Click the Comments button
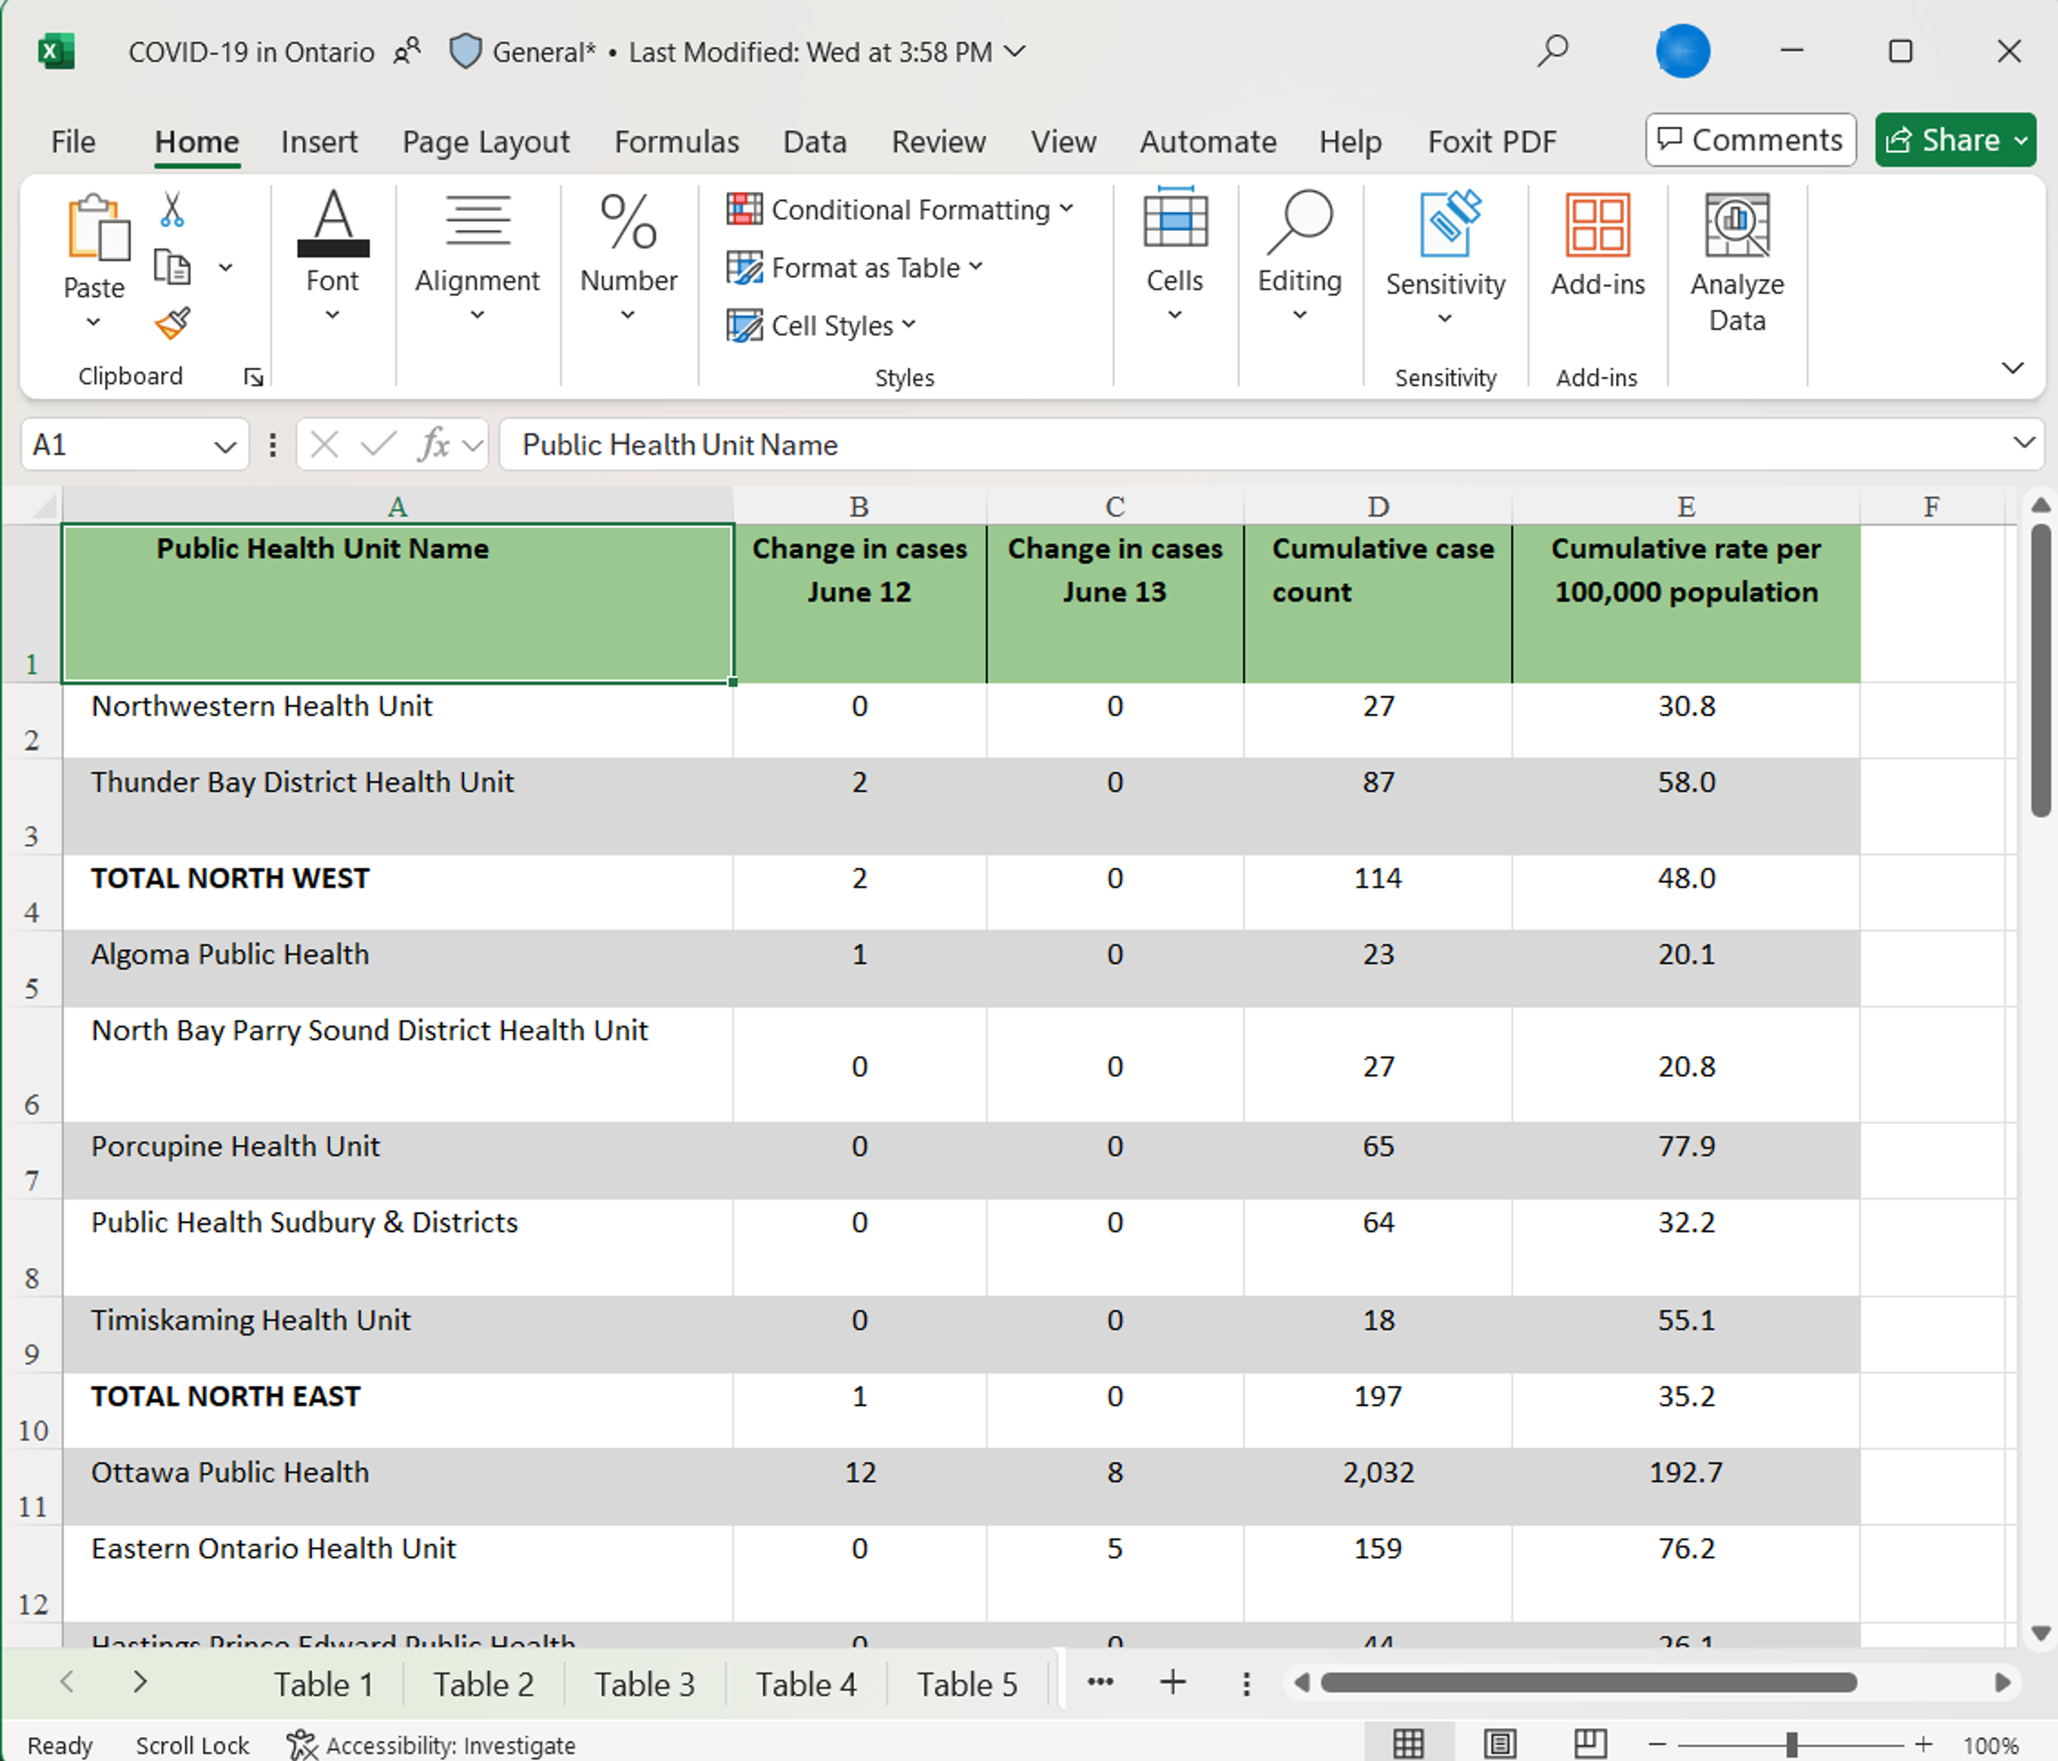The height and width of the screenshot is (1761, 2058). click(x=1750, y=140)
